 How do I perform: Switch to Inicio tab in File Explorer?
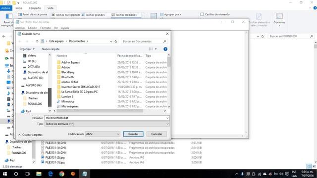[x=19, y=8]
